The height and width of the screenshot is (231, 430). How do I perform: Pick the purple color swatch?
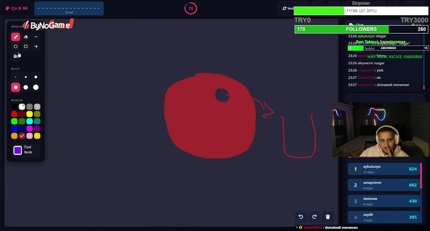[x=37, y=129]
